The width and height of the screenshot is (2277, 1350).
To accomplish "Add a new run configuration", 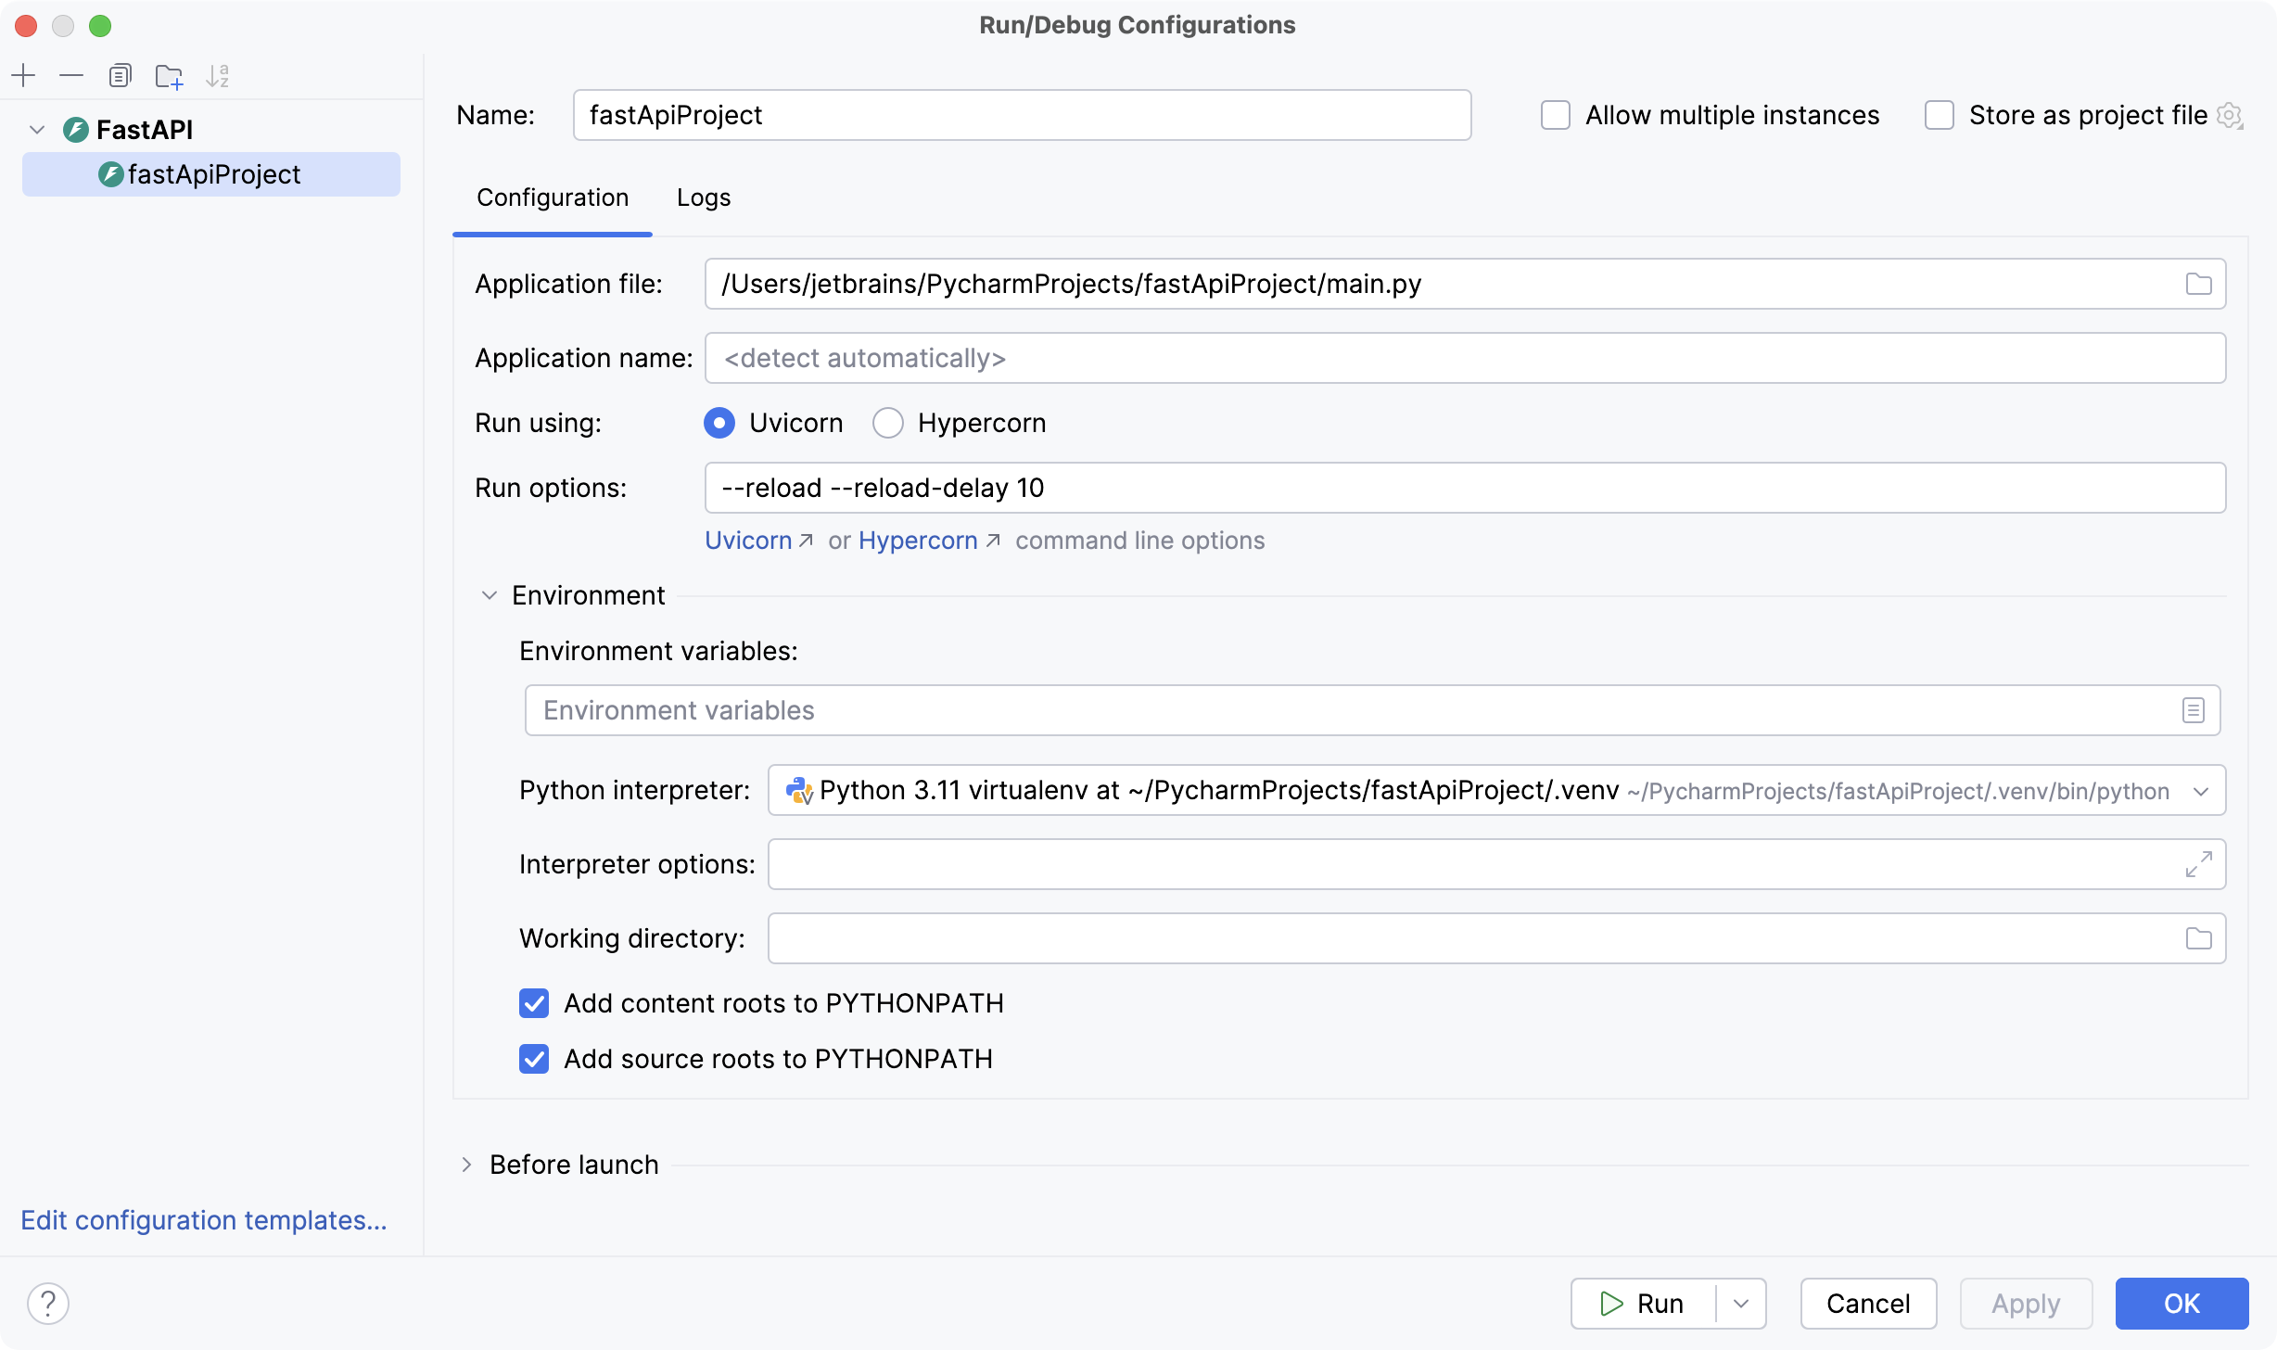I will coord(23,75).
